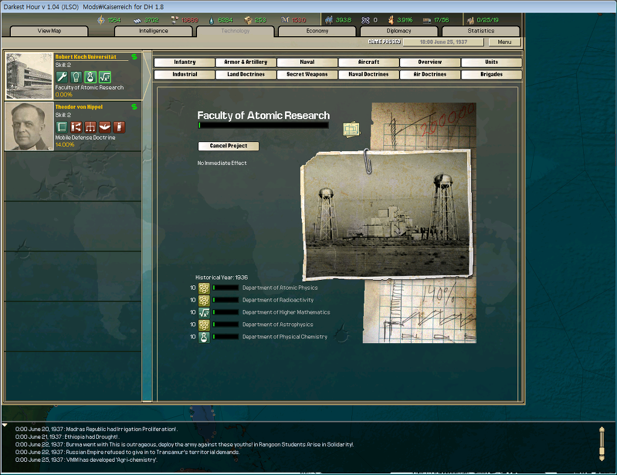Click the green dollar sign next to Theodor von Hippel
This screenshot has width=617, height=475.
(x=134, y=107)
